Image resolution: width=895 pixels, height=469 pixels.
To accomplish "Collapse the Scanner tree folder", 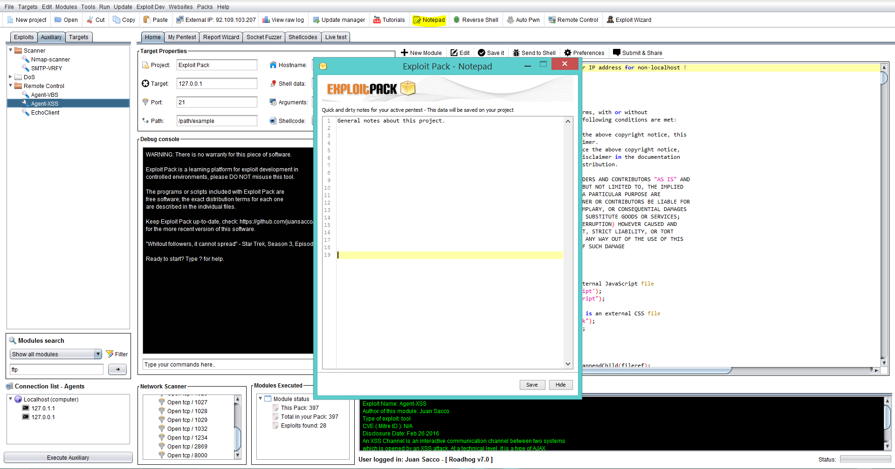I will click(11, 50).
